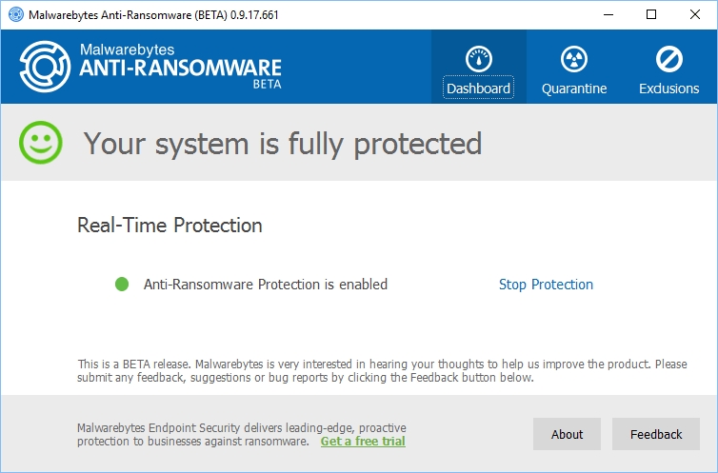Go to the Exclusions tab label
718x473 pixels.
coord(668,89)
